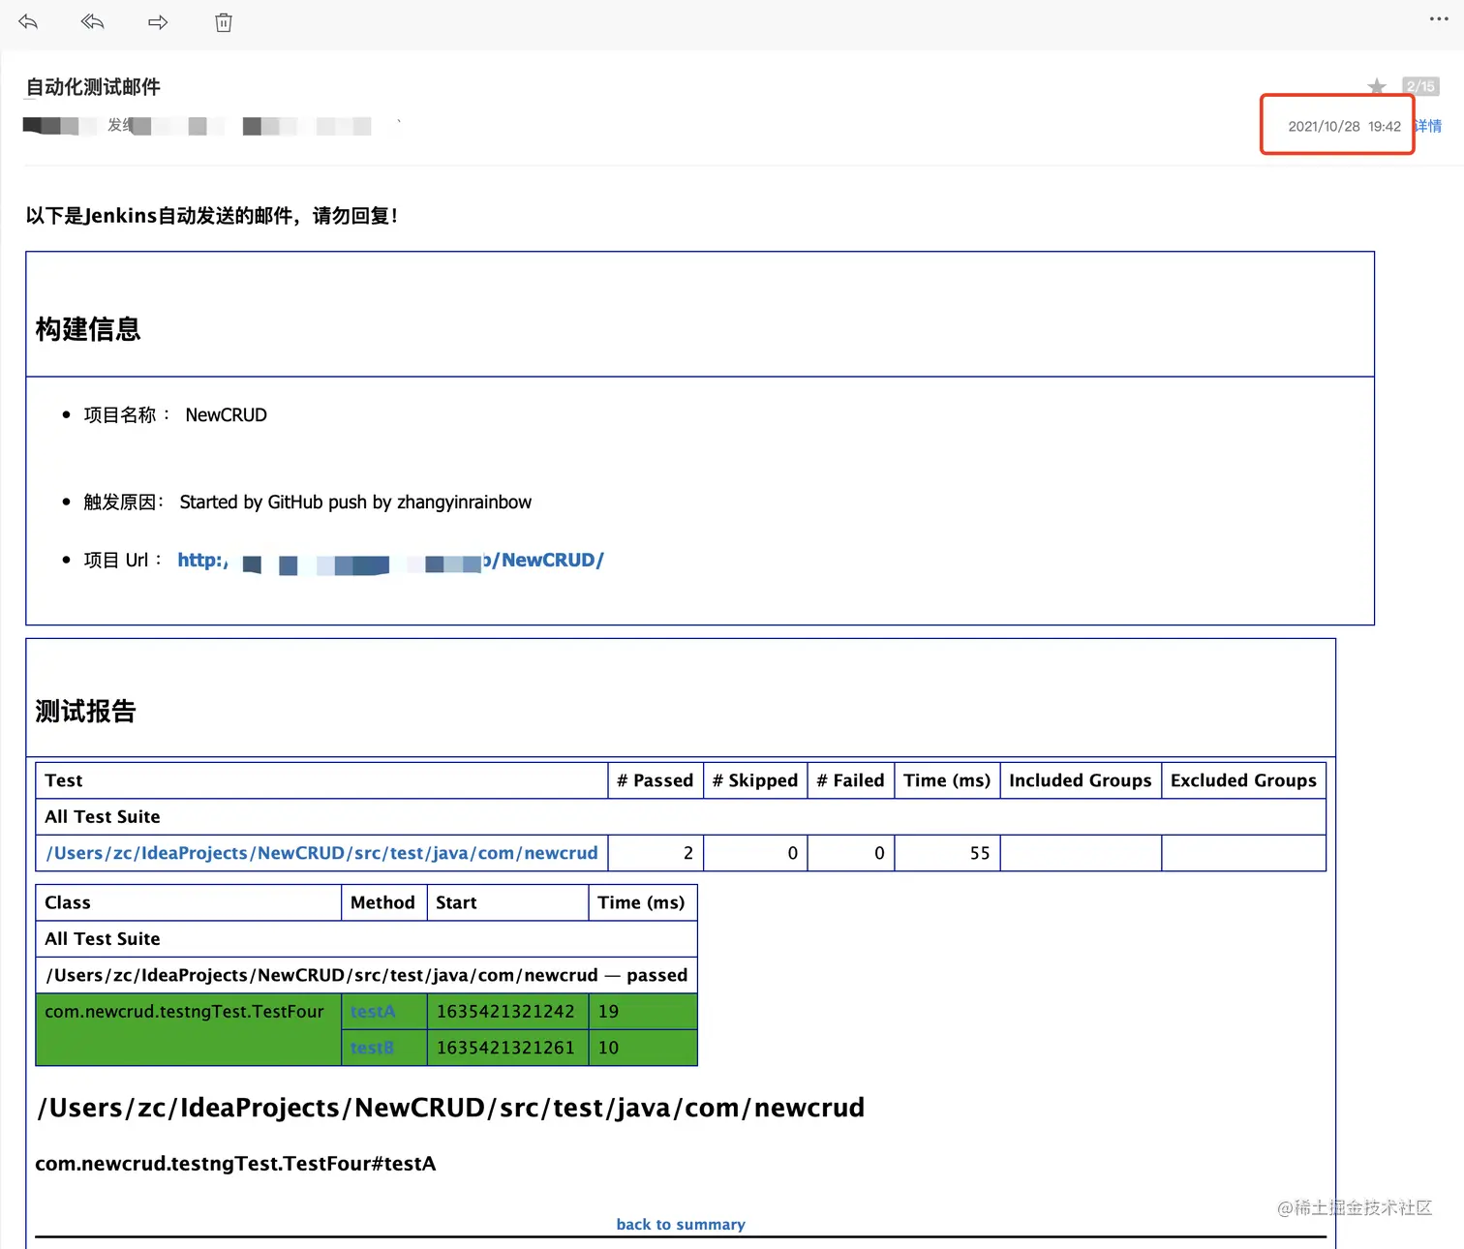The image size is (1464, 1249).
Task: Click the timestamp 2021/10/28 19:42
Action: point(1344,126)
